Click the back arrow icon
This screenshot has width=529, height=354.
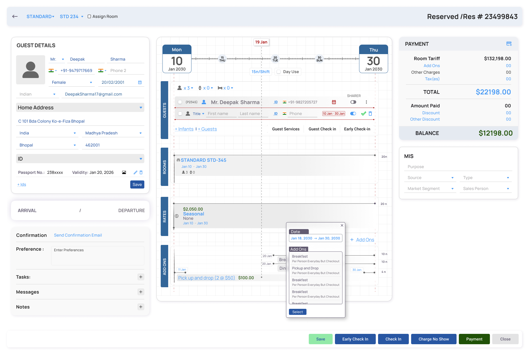point(15,16)
